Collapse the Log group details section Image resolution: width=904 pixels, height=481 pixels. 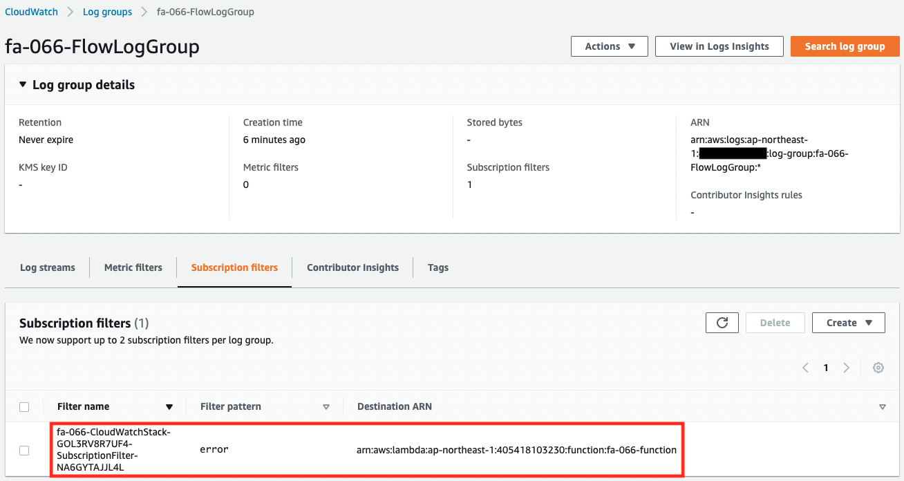click(x=22, y=84)
